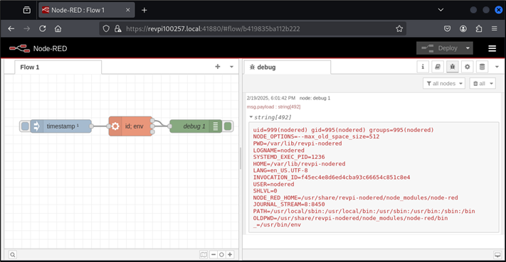
Task: Open the site security lock icon
Action: (118, 28)
